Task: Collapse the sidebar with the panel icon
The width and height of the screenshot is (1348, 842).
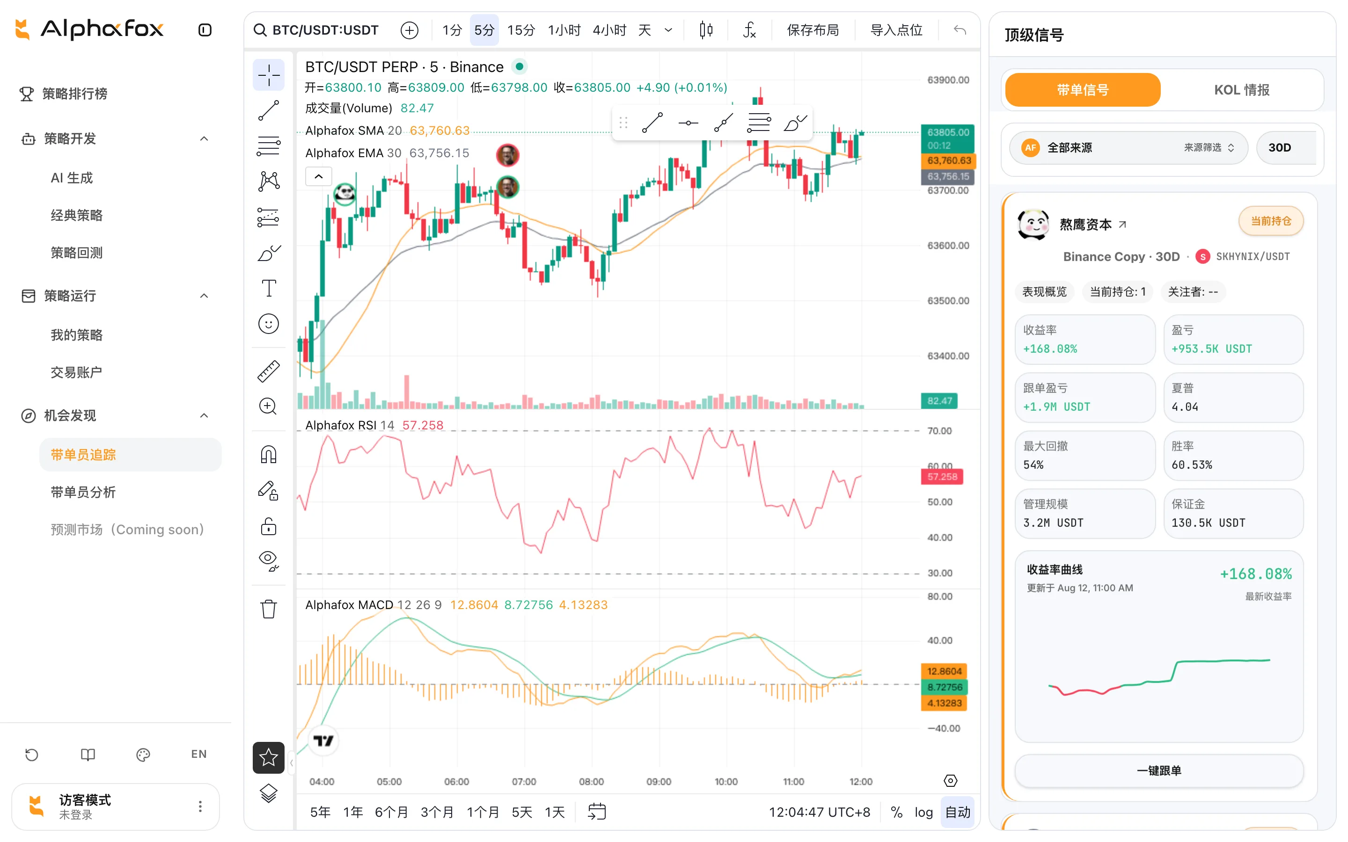Action: 205,30
